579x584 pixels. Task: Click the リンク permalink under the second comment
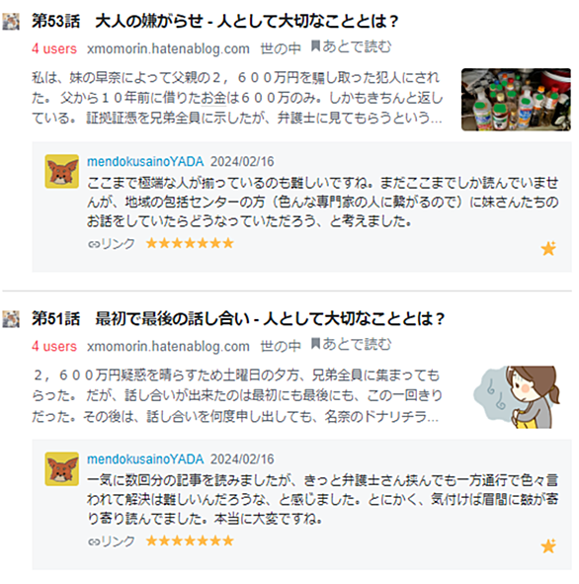click(x=111, y=541)
